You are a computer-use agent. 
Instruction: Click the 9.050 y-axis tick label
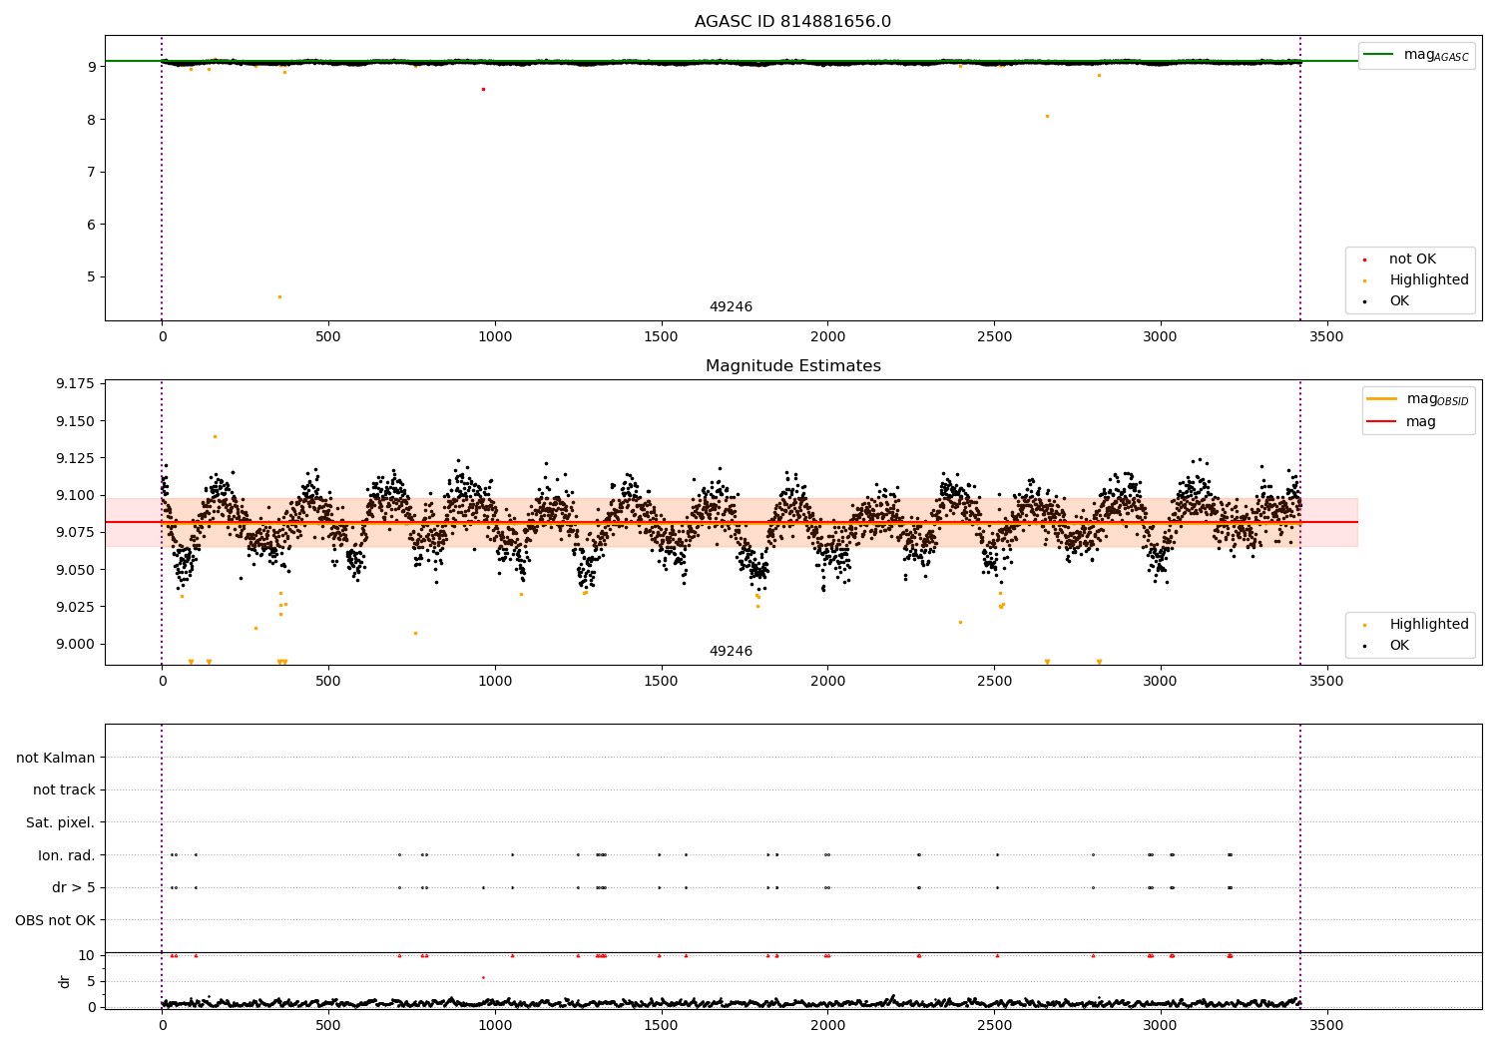coord(75,570)
